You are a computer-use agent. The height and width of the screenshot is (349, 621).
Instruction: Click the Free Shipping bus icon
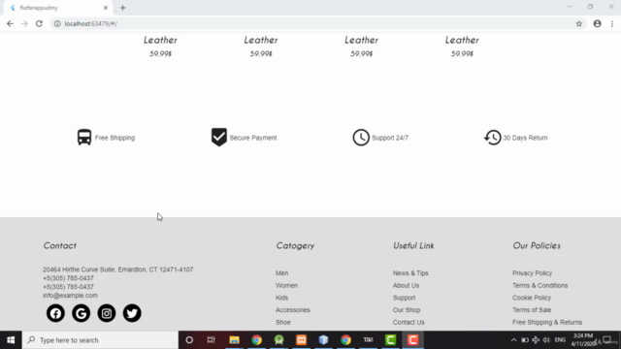[x=84, y=138]
